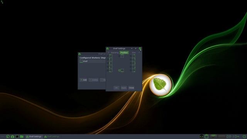Launch the terminal from the shelf
Image resolution: width=247 pixels, height=139 pixels.
click(17, 136)
